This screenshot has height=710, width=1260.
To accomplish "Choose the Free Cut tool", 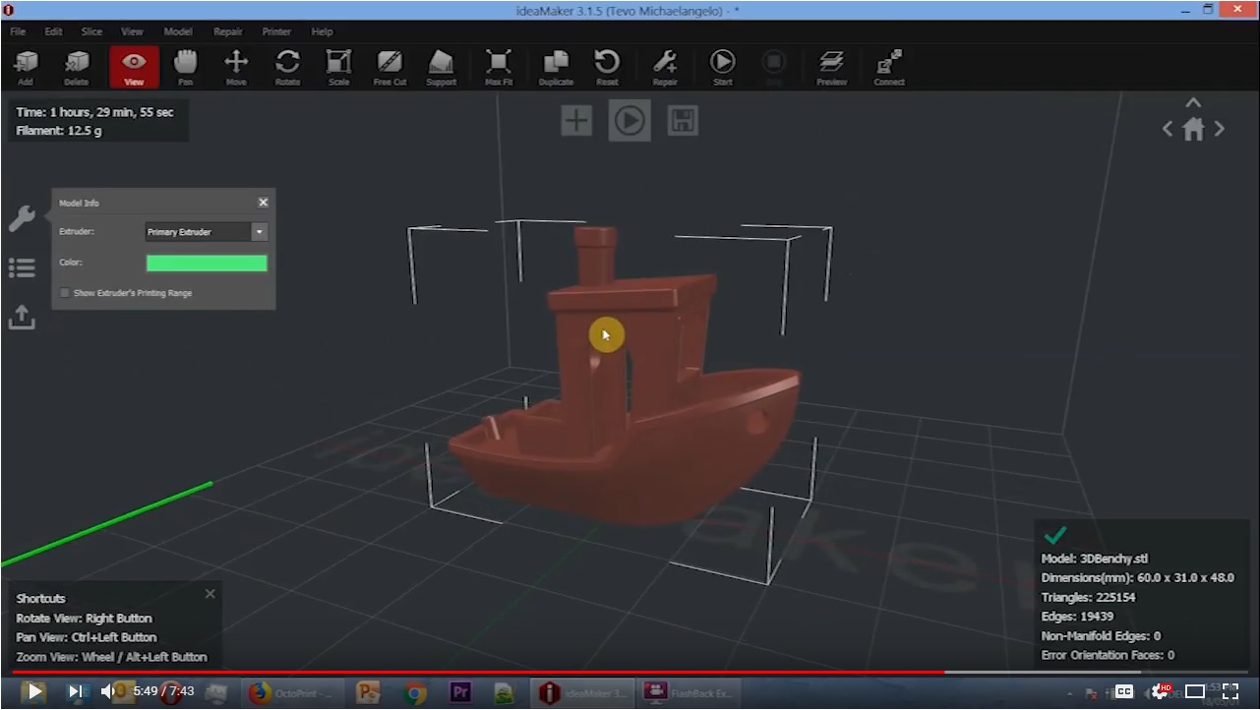I will coord(390,67).
